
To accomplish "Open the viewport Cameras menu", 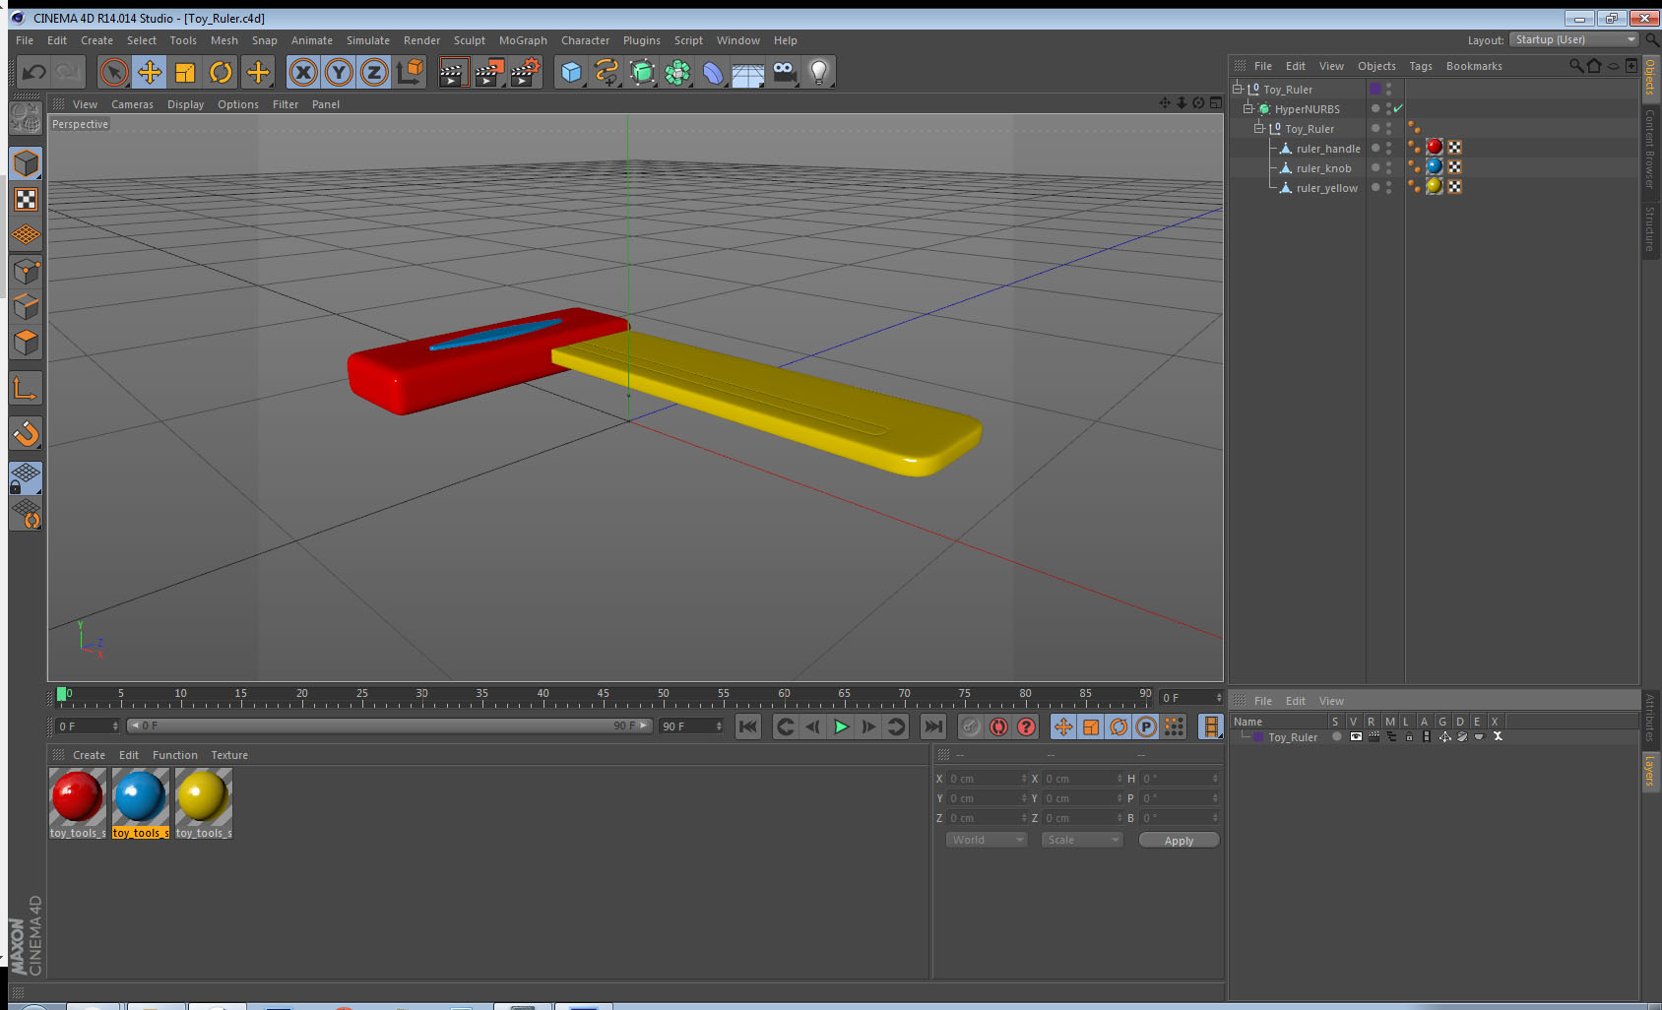I will tap(132, 104).
